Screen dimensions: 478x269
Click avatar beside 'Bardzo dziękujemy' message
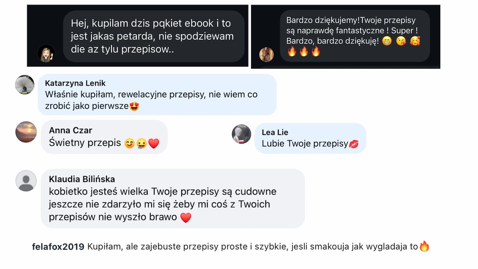[266, 54]
